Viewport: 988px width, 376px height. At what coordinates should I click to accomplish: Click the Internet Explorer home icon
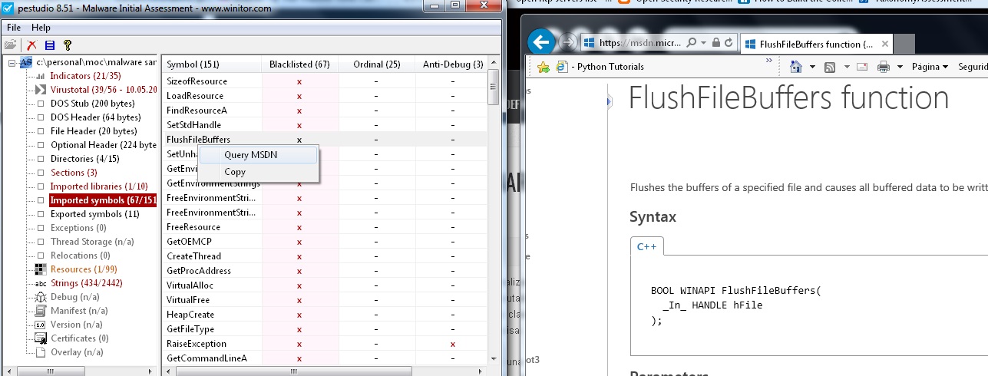click(x=796, y=67)
